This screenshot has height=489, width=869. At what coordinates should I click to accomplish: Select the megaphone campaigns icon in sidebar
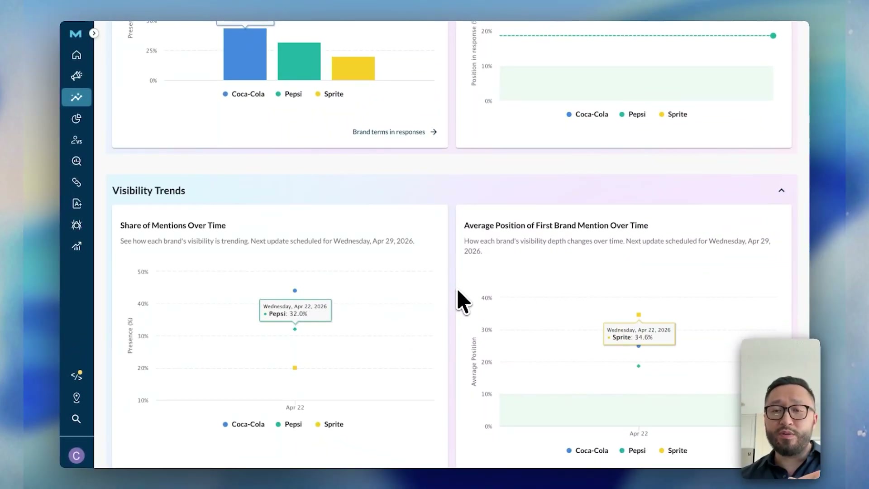76,76
